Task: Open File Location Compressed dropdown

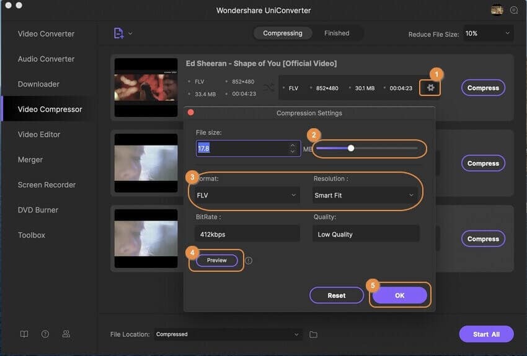Action: point(228,334)
